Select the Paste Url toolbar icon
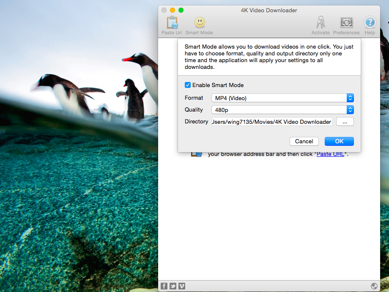 [x=172, y=24]
